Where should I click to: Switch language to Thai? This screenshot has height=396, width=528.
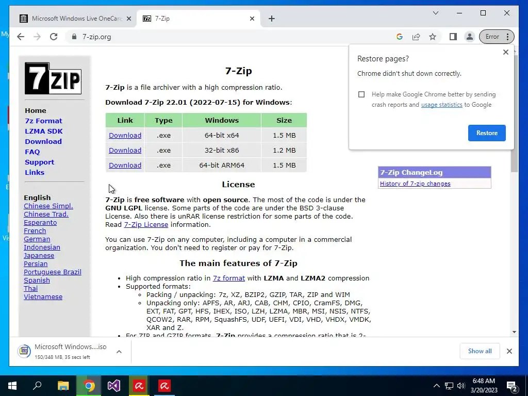[30, 289]
